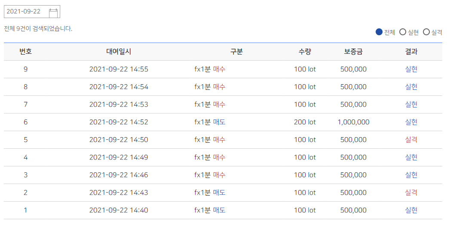Open 실격 result for row 5
The height and width of the screenshot is (227, 453).
(x=411, y=140)
